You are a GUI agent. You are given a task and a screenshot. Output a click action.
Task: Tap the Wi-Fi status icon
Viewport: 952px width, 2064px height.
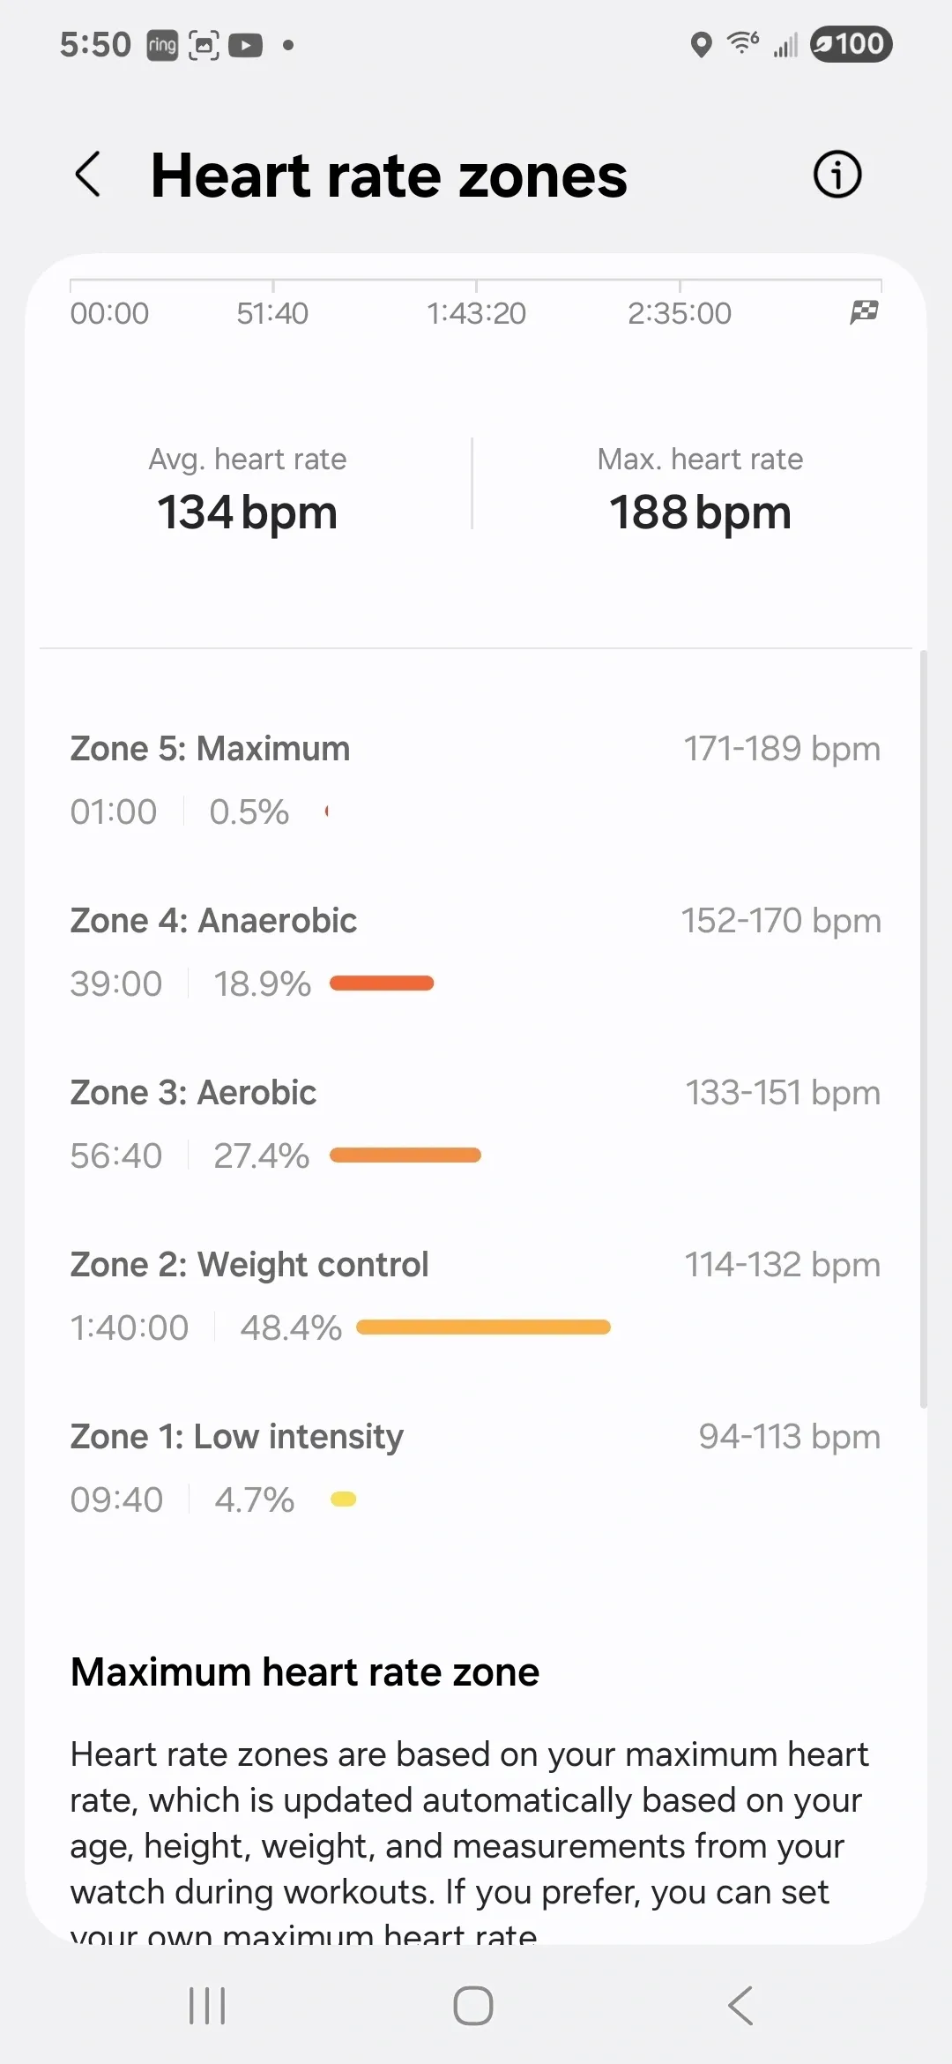(743, 43)
